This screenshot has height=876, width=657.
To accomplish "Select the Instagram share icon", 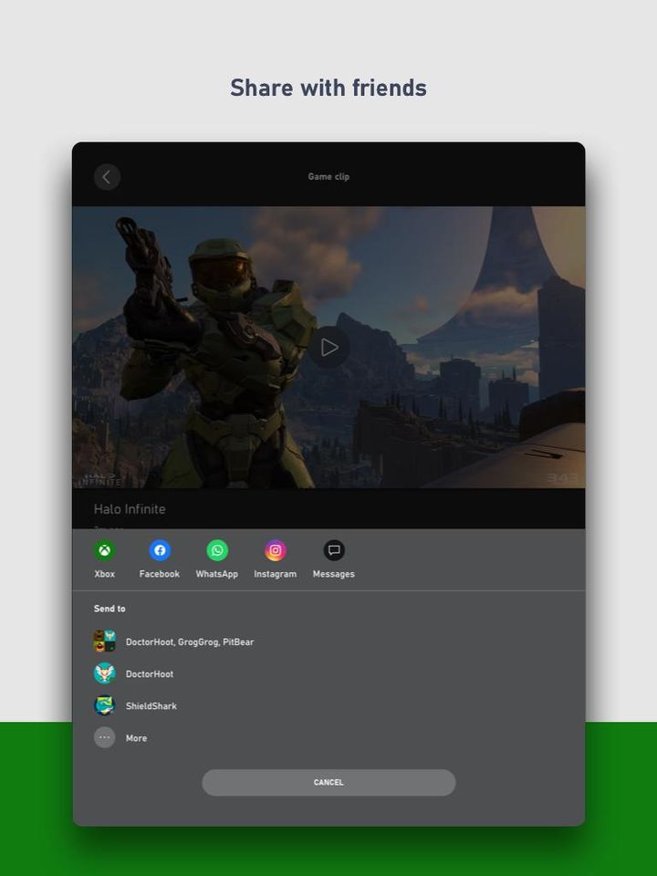I will pos(276,551).
